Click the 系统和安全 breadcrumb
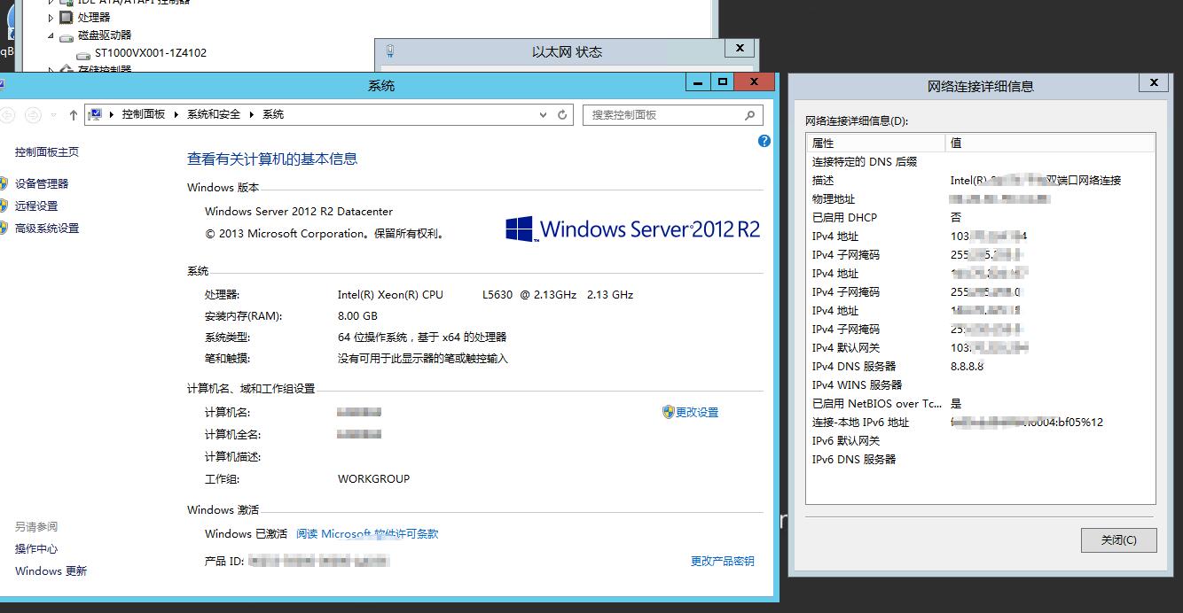Screen dimensions: 1183x613 pyautogui.click(x=214, y=114)
